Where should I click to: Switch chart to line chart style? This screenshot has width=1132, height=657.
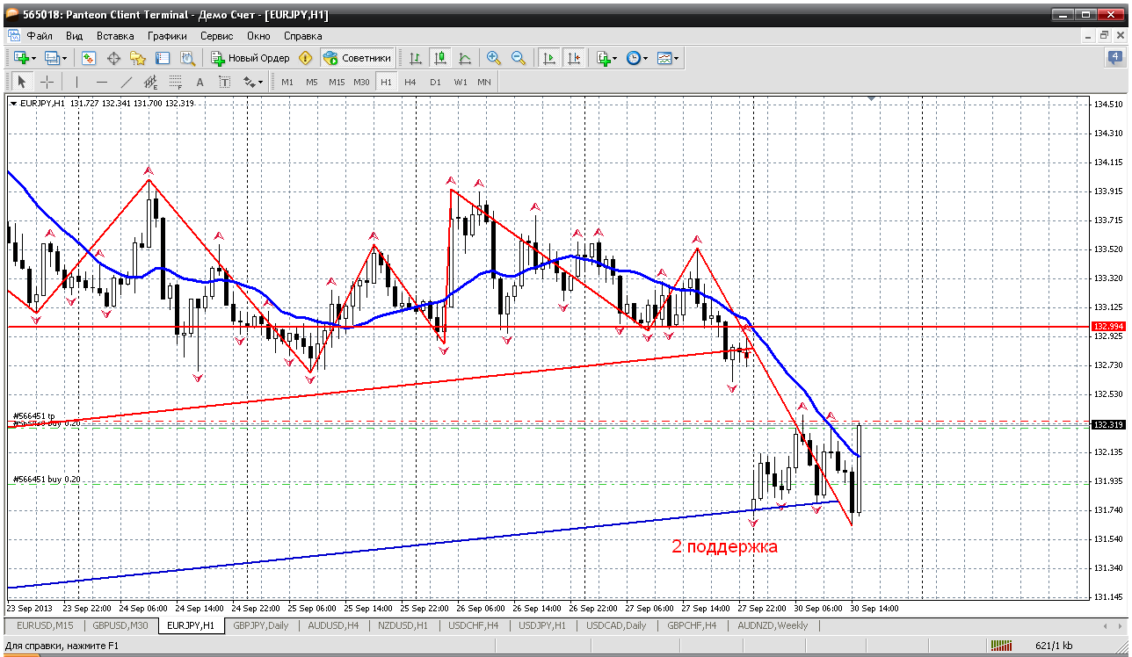(465, 58)
